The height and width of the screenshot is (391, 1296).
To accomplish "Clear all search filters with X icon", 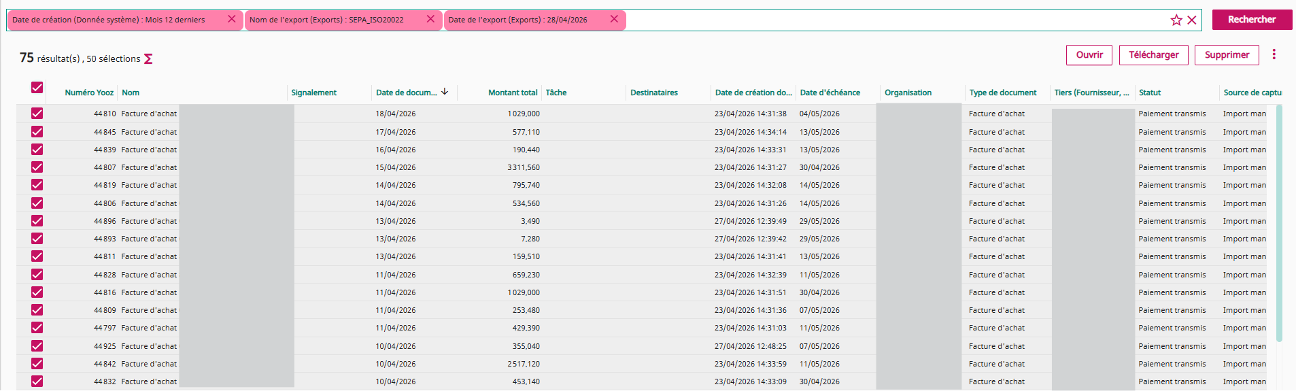I will 1192,20.
